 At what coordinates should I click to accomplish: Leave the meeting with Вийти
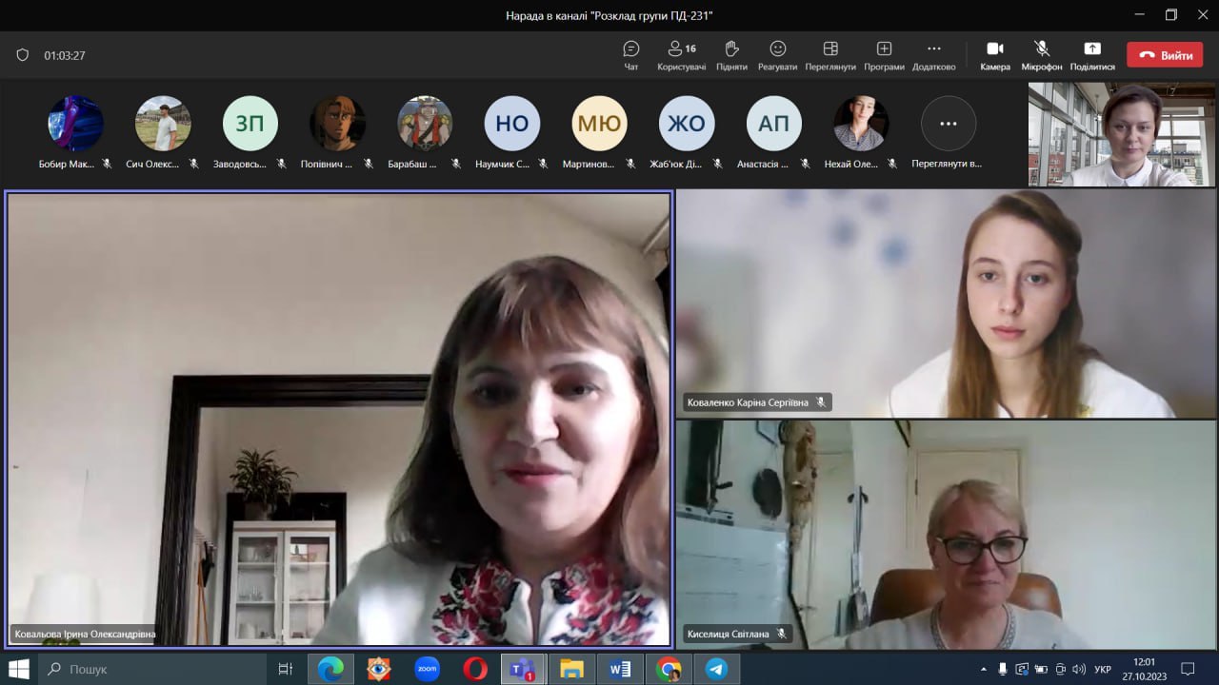(x=1164, y=55)
